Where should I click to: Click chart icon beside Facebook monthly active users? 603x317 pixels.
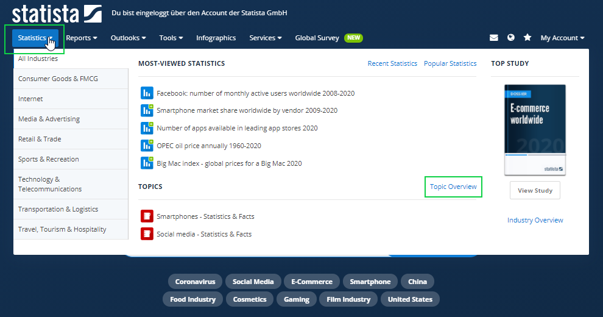click(147, 93)
